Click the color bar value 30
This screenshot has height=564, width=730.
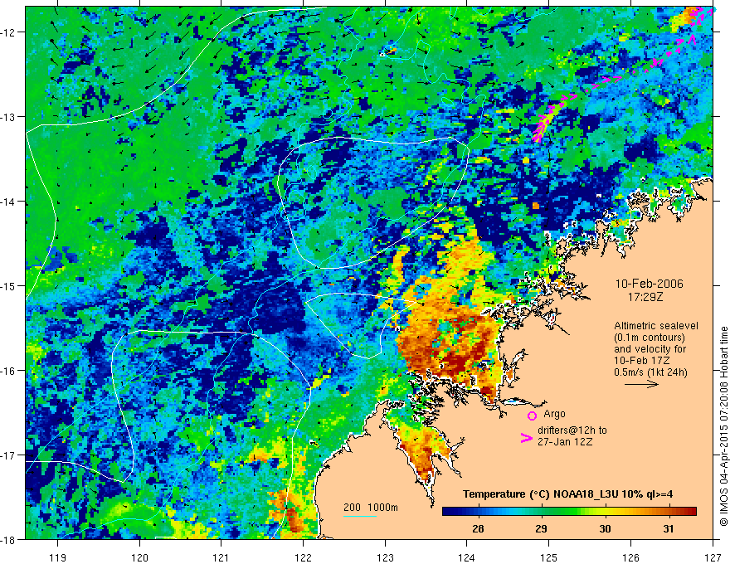[605, 528]
